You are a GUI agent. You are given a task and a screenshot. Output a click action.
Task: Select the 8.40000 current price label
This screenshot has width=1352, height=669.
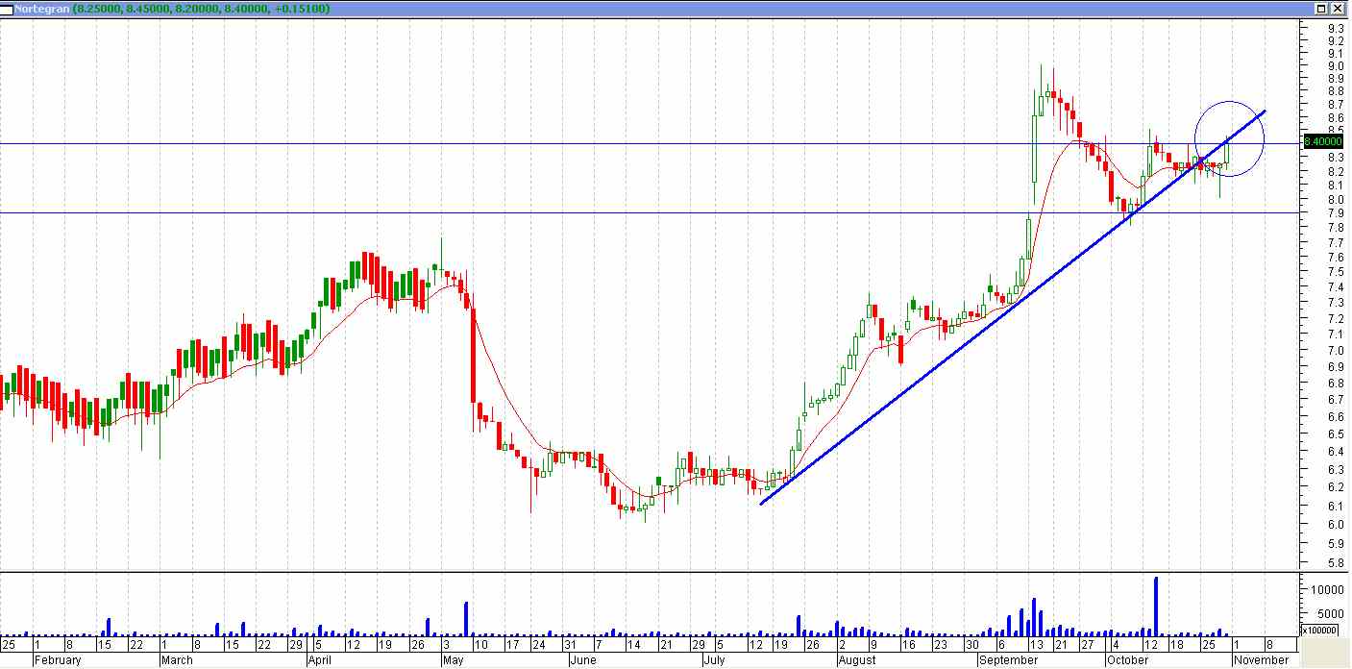(1323, 141)
